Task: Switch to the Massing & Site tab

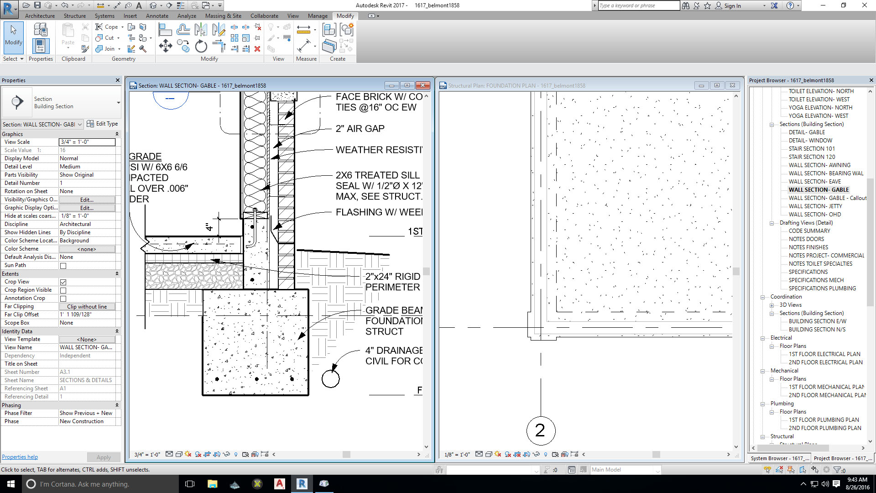Action: [223, 16]
